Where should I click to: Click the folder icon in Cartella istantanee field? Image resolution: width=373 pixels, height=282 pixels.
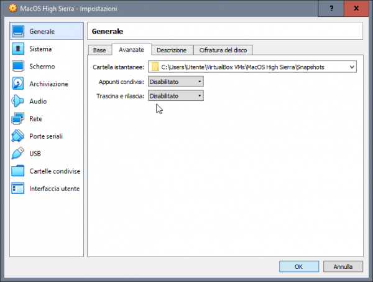pos(155,67)
